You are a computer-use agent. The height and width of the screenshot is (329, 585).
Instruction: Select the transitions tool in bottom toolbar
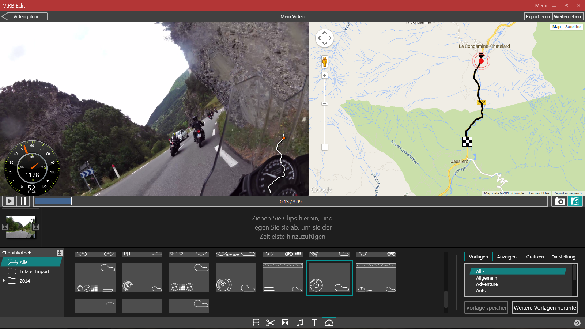click(x=285, y=323)
